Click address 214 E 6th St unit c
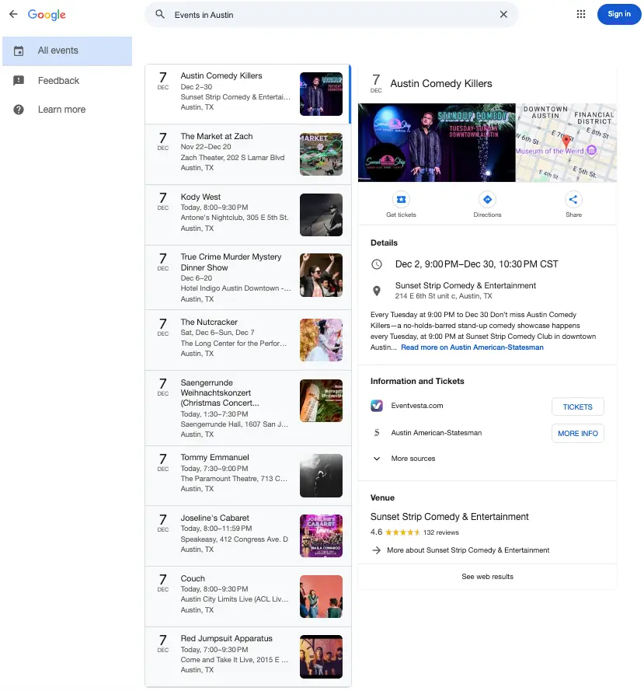Image resolution: width=644 pixels, height=691 pixels. (443, 296)
